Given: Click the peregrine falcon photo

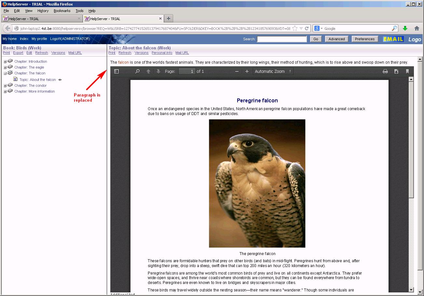Looking at the screenshot, I should tap(257, 183).
